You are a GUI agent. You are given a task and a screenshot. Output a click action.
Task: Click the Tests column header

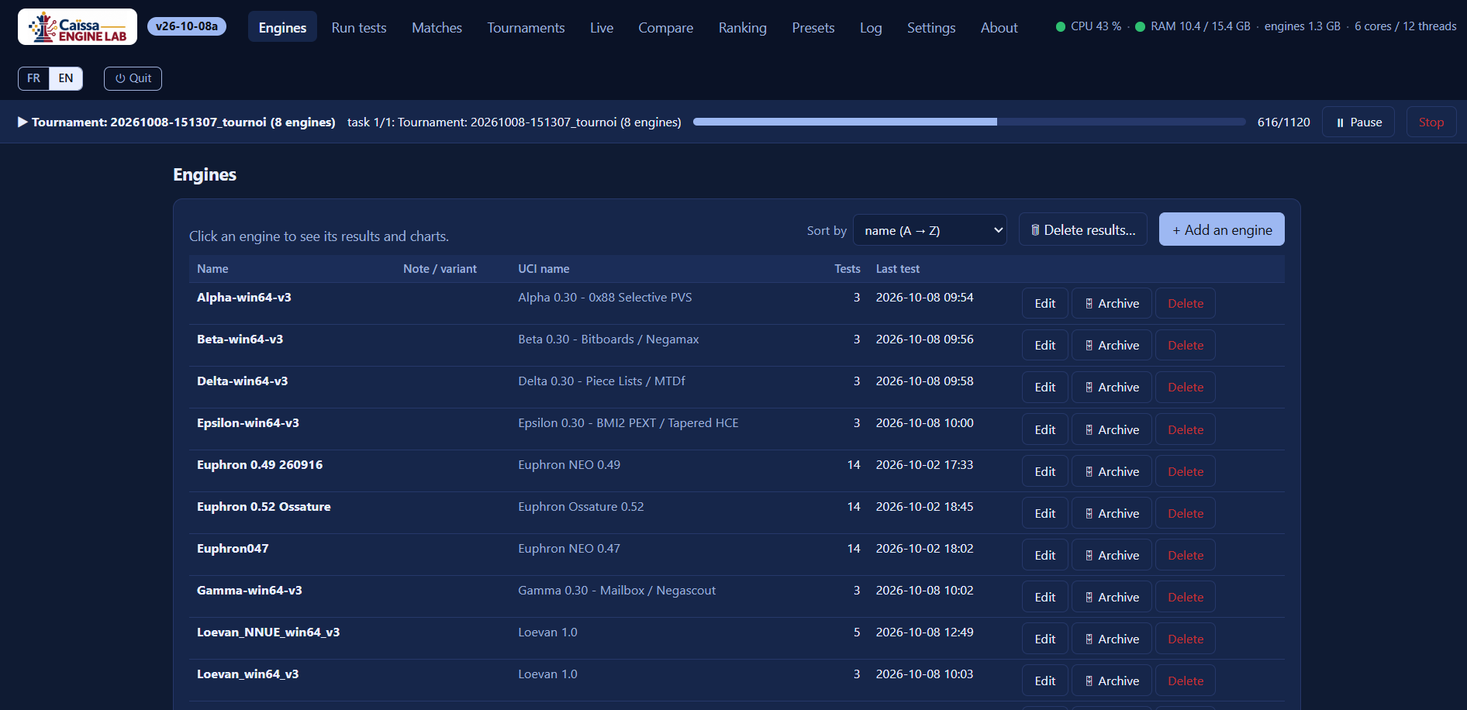pyautogui.click(x=847, y=269)
